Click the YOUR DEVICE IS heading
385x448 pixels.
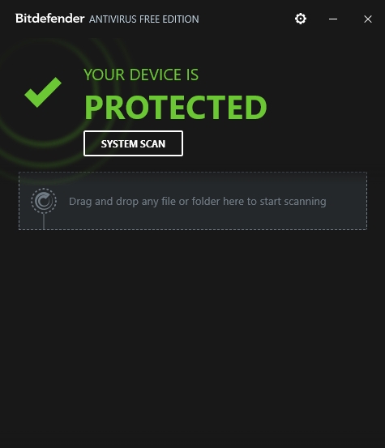click(141, 75)
